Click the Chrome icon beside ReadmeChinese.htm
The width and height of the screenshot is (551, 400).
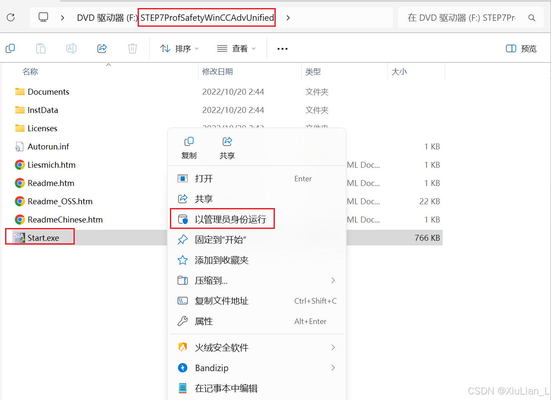[20, 220]
